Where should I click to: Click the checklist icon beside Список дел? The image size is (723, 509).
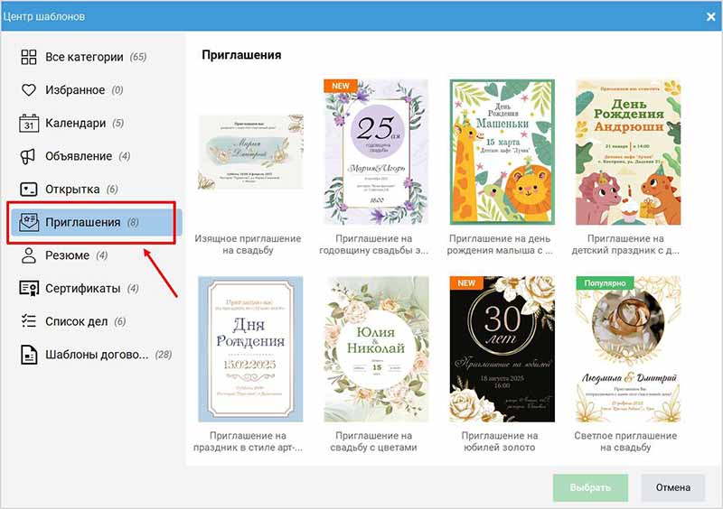tap(28, 321)
